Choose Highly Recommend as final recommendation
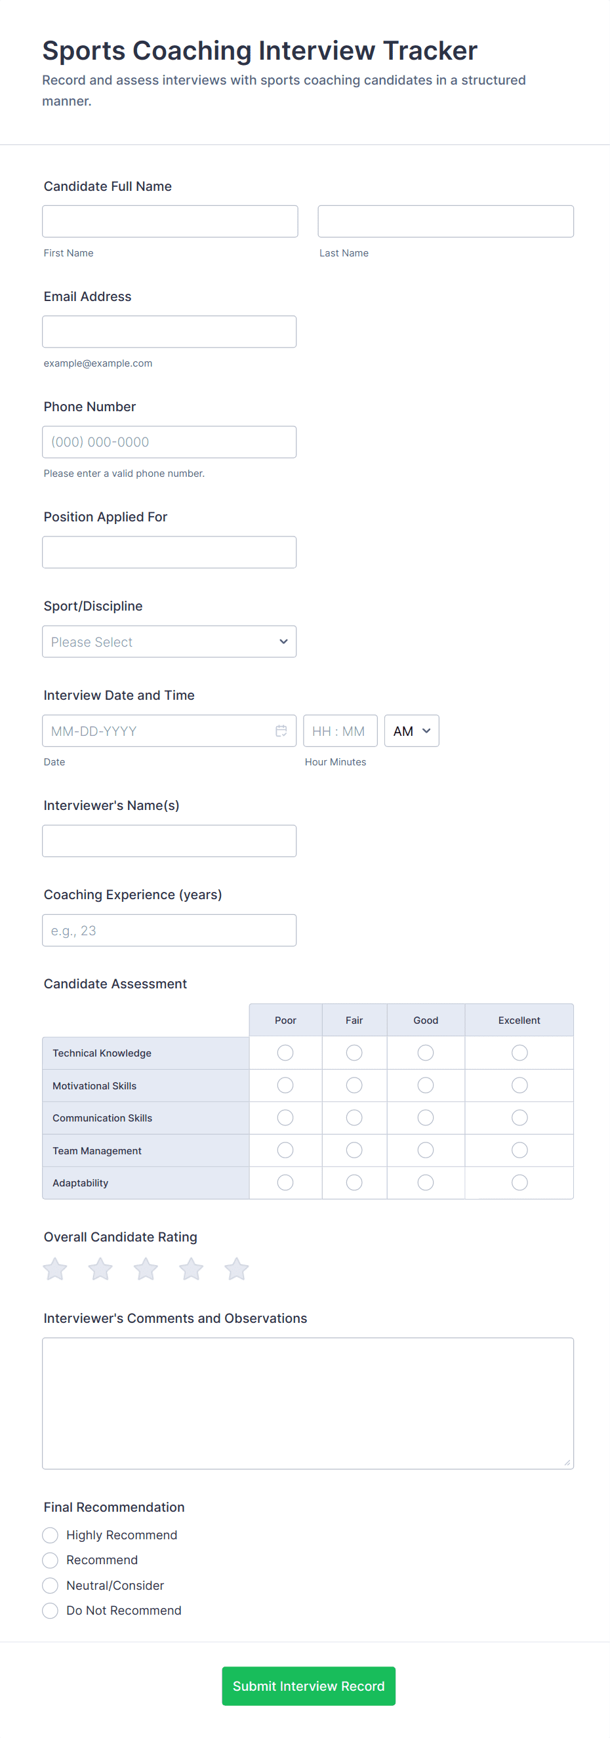 51,1535
